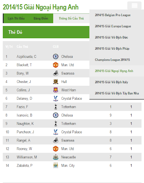Screen dimensions: 144x183
Task: Toggle the hamburger menu button
Action: (134, 5)
